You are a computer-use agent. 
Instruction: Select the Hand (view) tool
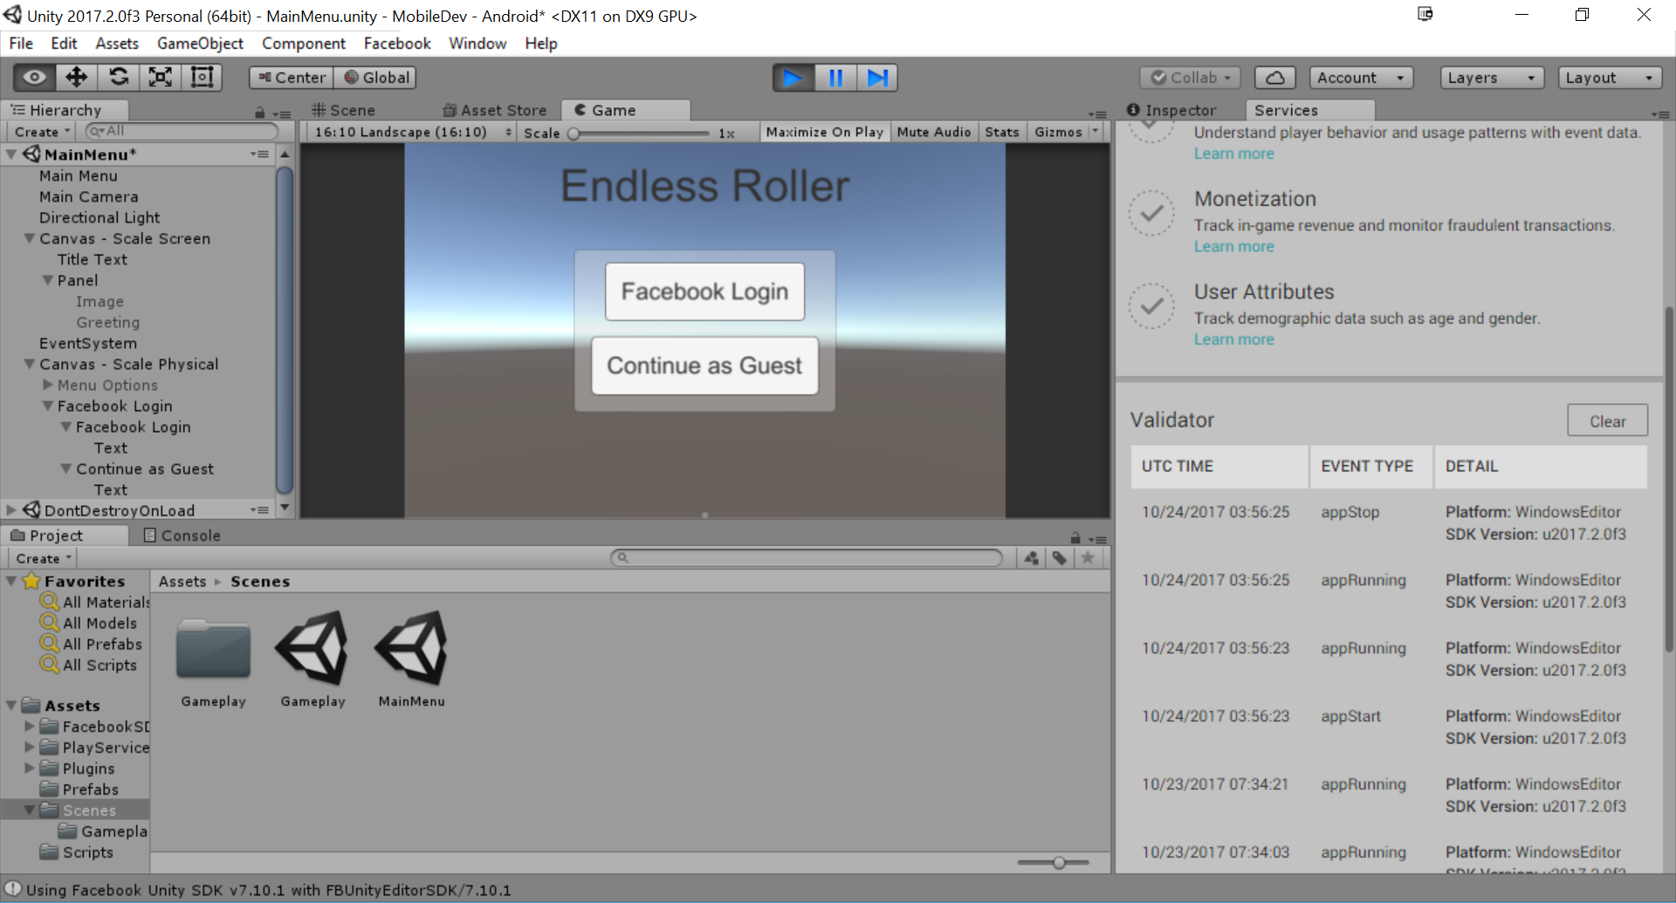tap(35, 78)
